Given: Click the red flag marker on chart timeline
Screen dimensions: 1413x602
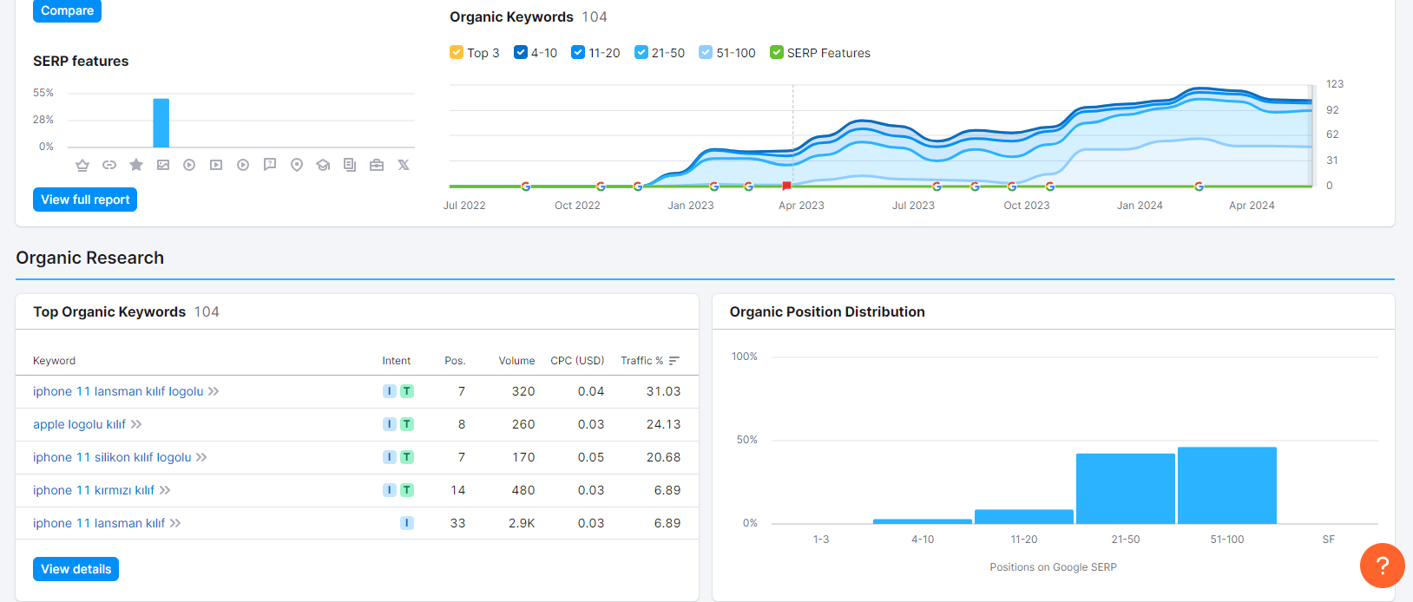Looking at the screenshot, I should pyautogui.click(x=786, y=186).
